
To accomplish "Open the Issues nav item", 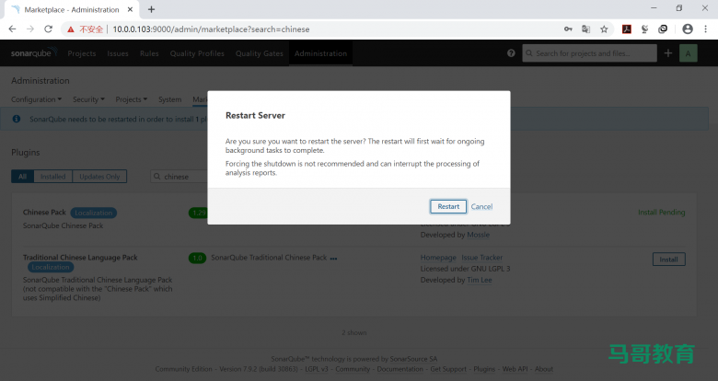I will click(x=118, y=53).
